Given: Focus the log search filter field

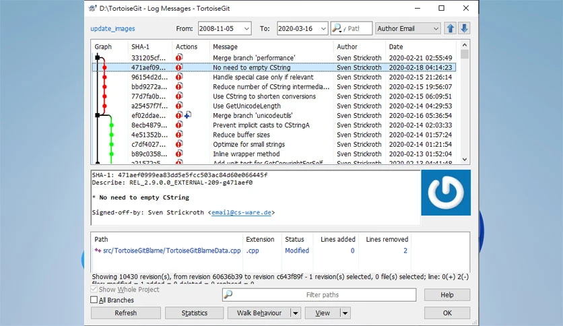Looking at the screenshot, I should [352, 28].
